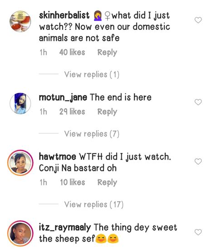
Task: Tap heart icon on hawtmoe's comment
Action: 198,161
